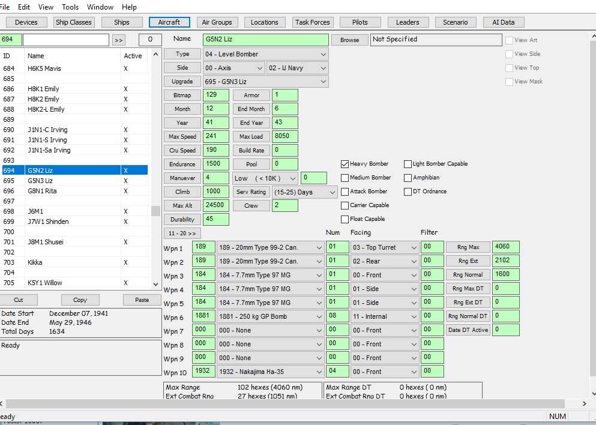This screenshot has width=596, height=425.
Task: Click the aircraft list scroll-down arrow
Action: pos(155,284)
